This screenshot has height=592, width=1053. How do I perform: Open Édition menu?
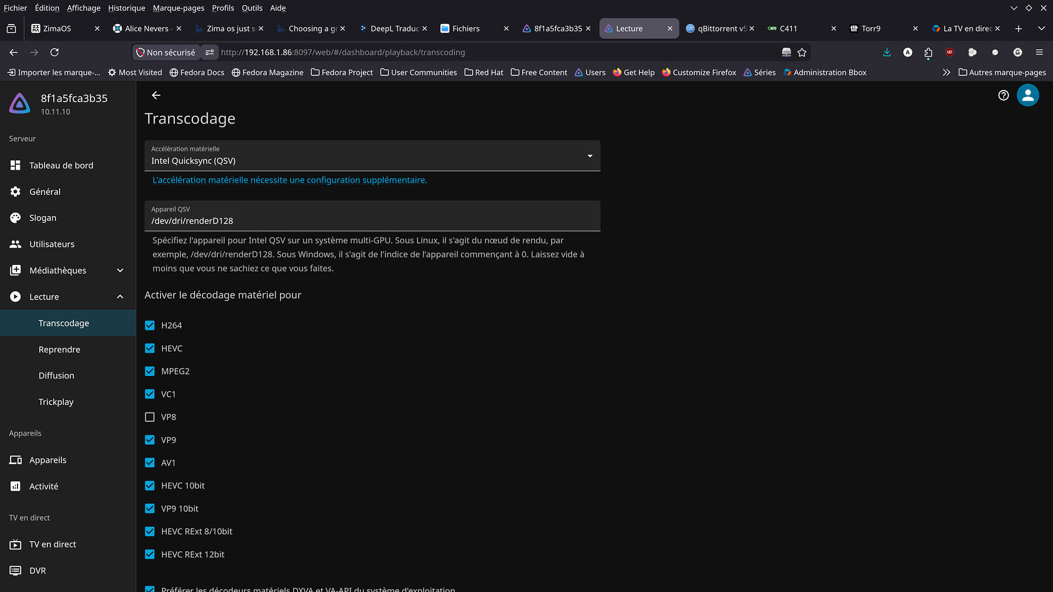pyautogui.click(x=47, y=8)
